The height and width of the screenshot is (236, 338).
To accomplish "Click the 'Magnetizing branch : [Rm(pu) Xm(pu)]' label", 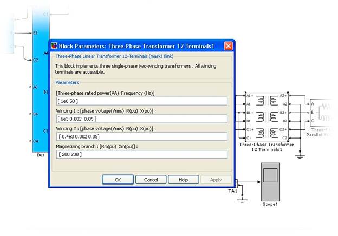I will coord(97,147).
